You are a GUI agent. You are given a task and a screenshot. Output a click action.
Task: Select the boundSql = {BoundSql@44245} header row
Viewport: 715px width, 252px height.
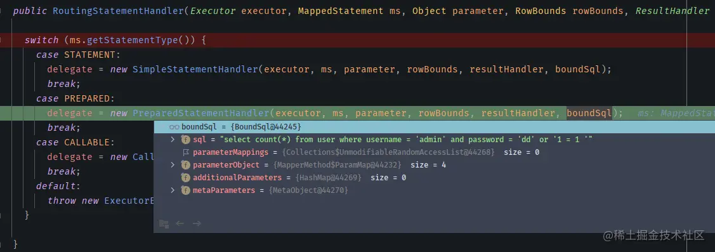[434, 127]
